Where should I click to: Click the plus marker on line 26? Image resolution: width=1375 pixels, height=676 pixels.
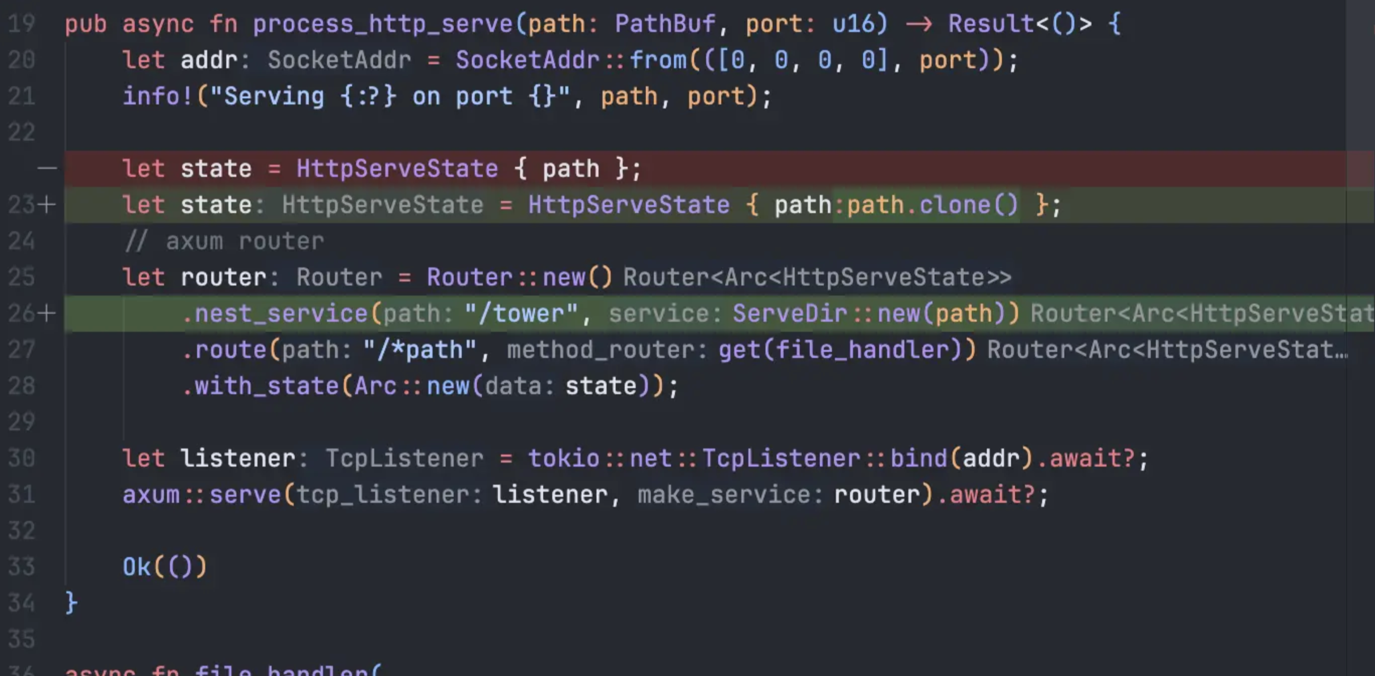click(47, 313)
